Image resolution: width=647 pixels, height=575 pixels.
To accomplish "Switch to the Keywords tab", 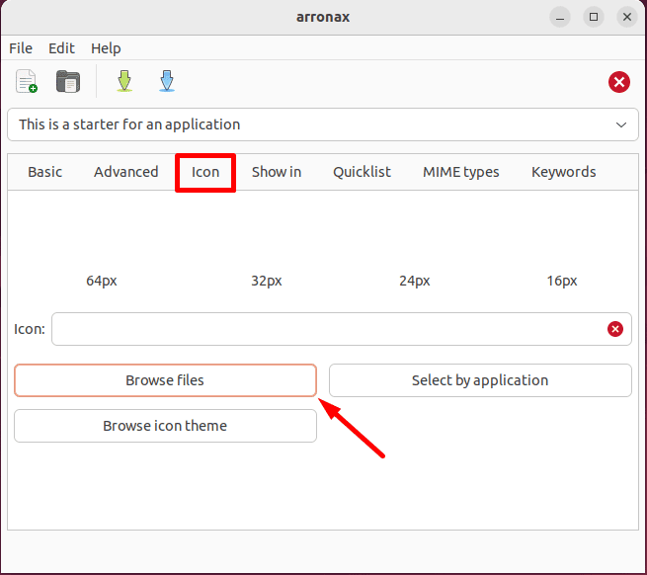I will (x=563, y=172).
